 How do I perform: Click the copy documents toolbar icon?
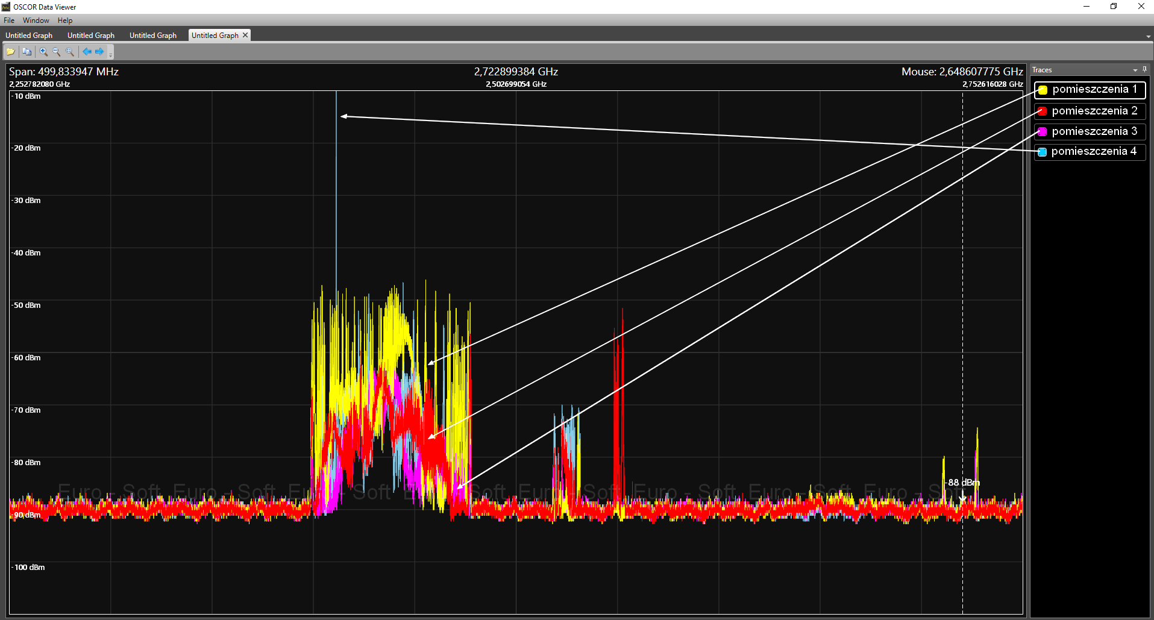point(27,52)
